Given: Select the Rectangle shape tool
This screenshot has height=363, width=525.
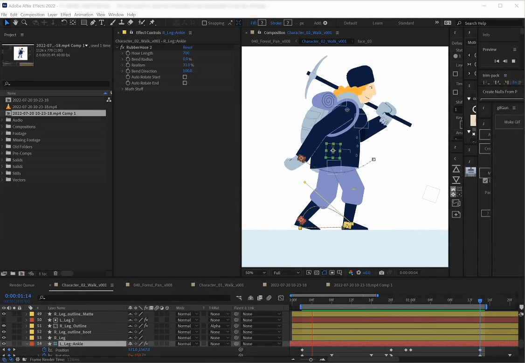Looking at the screenshot, I should 84,22.
